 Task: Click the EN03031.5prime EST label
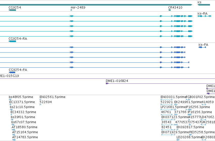click(174, 97)
